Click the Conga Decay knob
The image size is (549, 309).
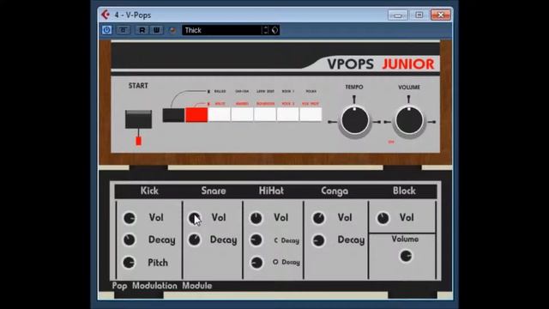tap(318, 240)
